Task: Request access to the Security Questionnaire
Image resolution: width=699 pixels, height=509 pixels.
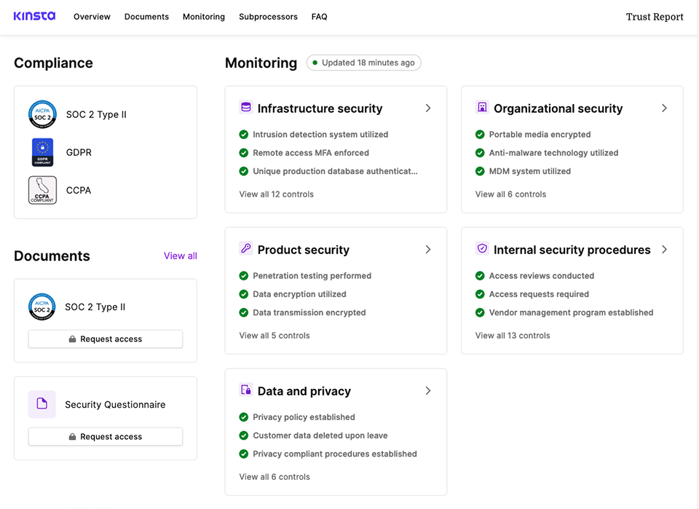Action: (105, 436)
